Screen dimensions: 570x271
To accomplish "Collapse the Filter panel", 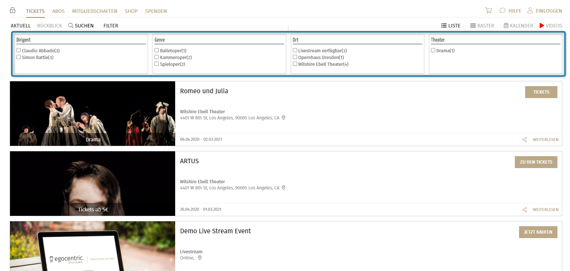I will pos(111,26).
